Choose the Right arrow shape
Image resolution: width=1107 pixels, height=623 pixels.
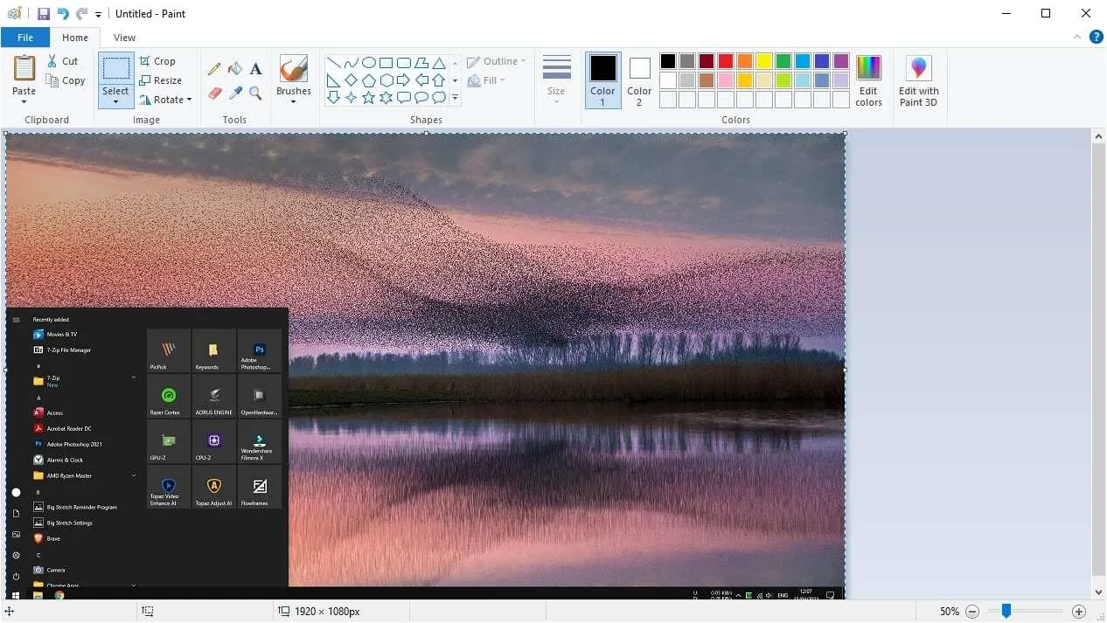click(404, 80)
